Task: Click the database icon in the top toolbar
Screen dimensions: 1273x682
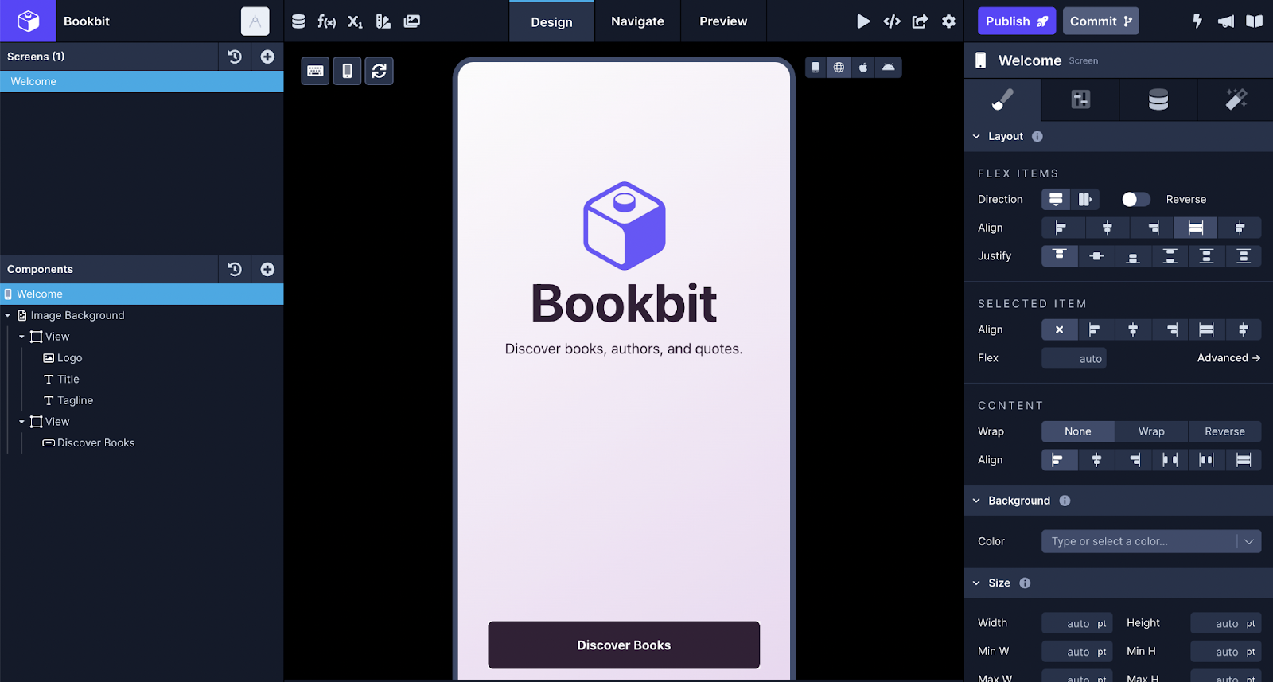Action: (298, 21)
